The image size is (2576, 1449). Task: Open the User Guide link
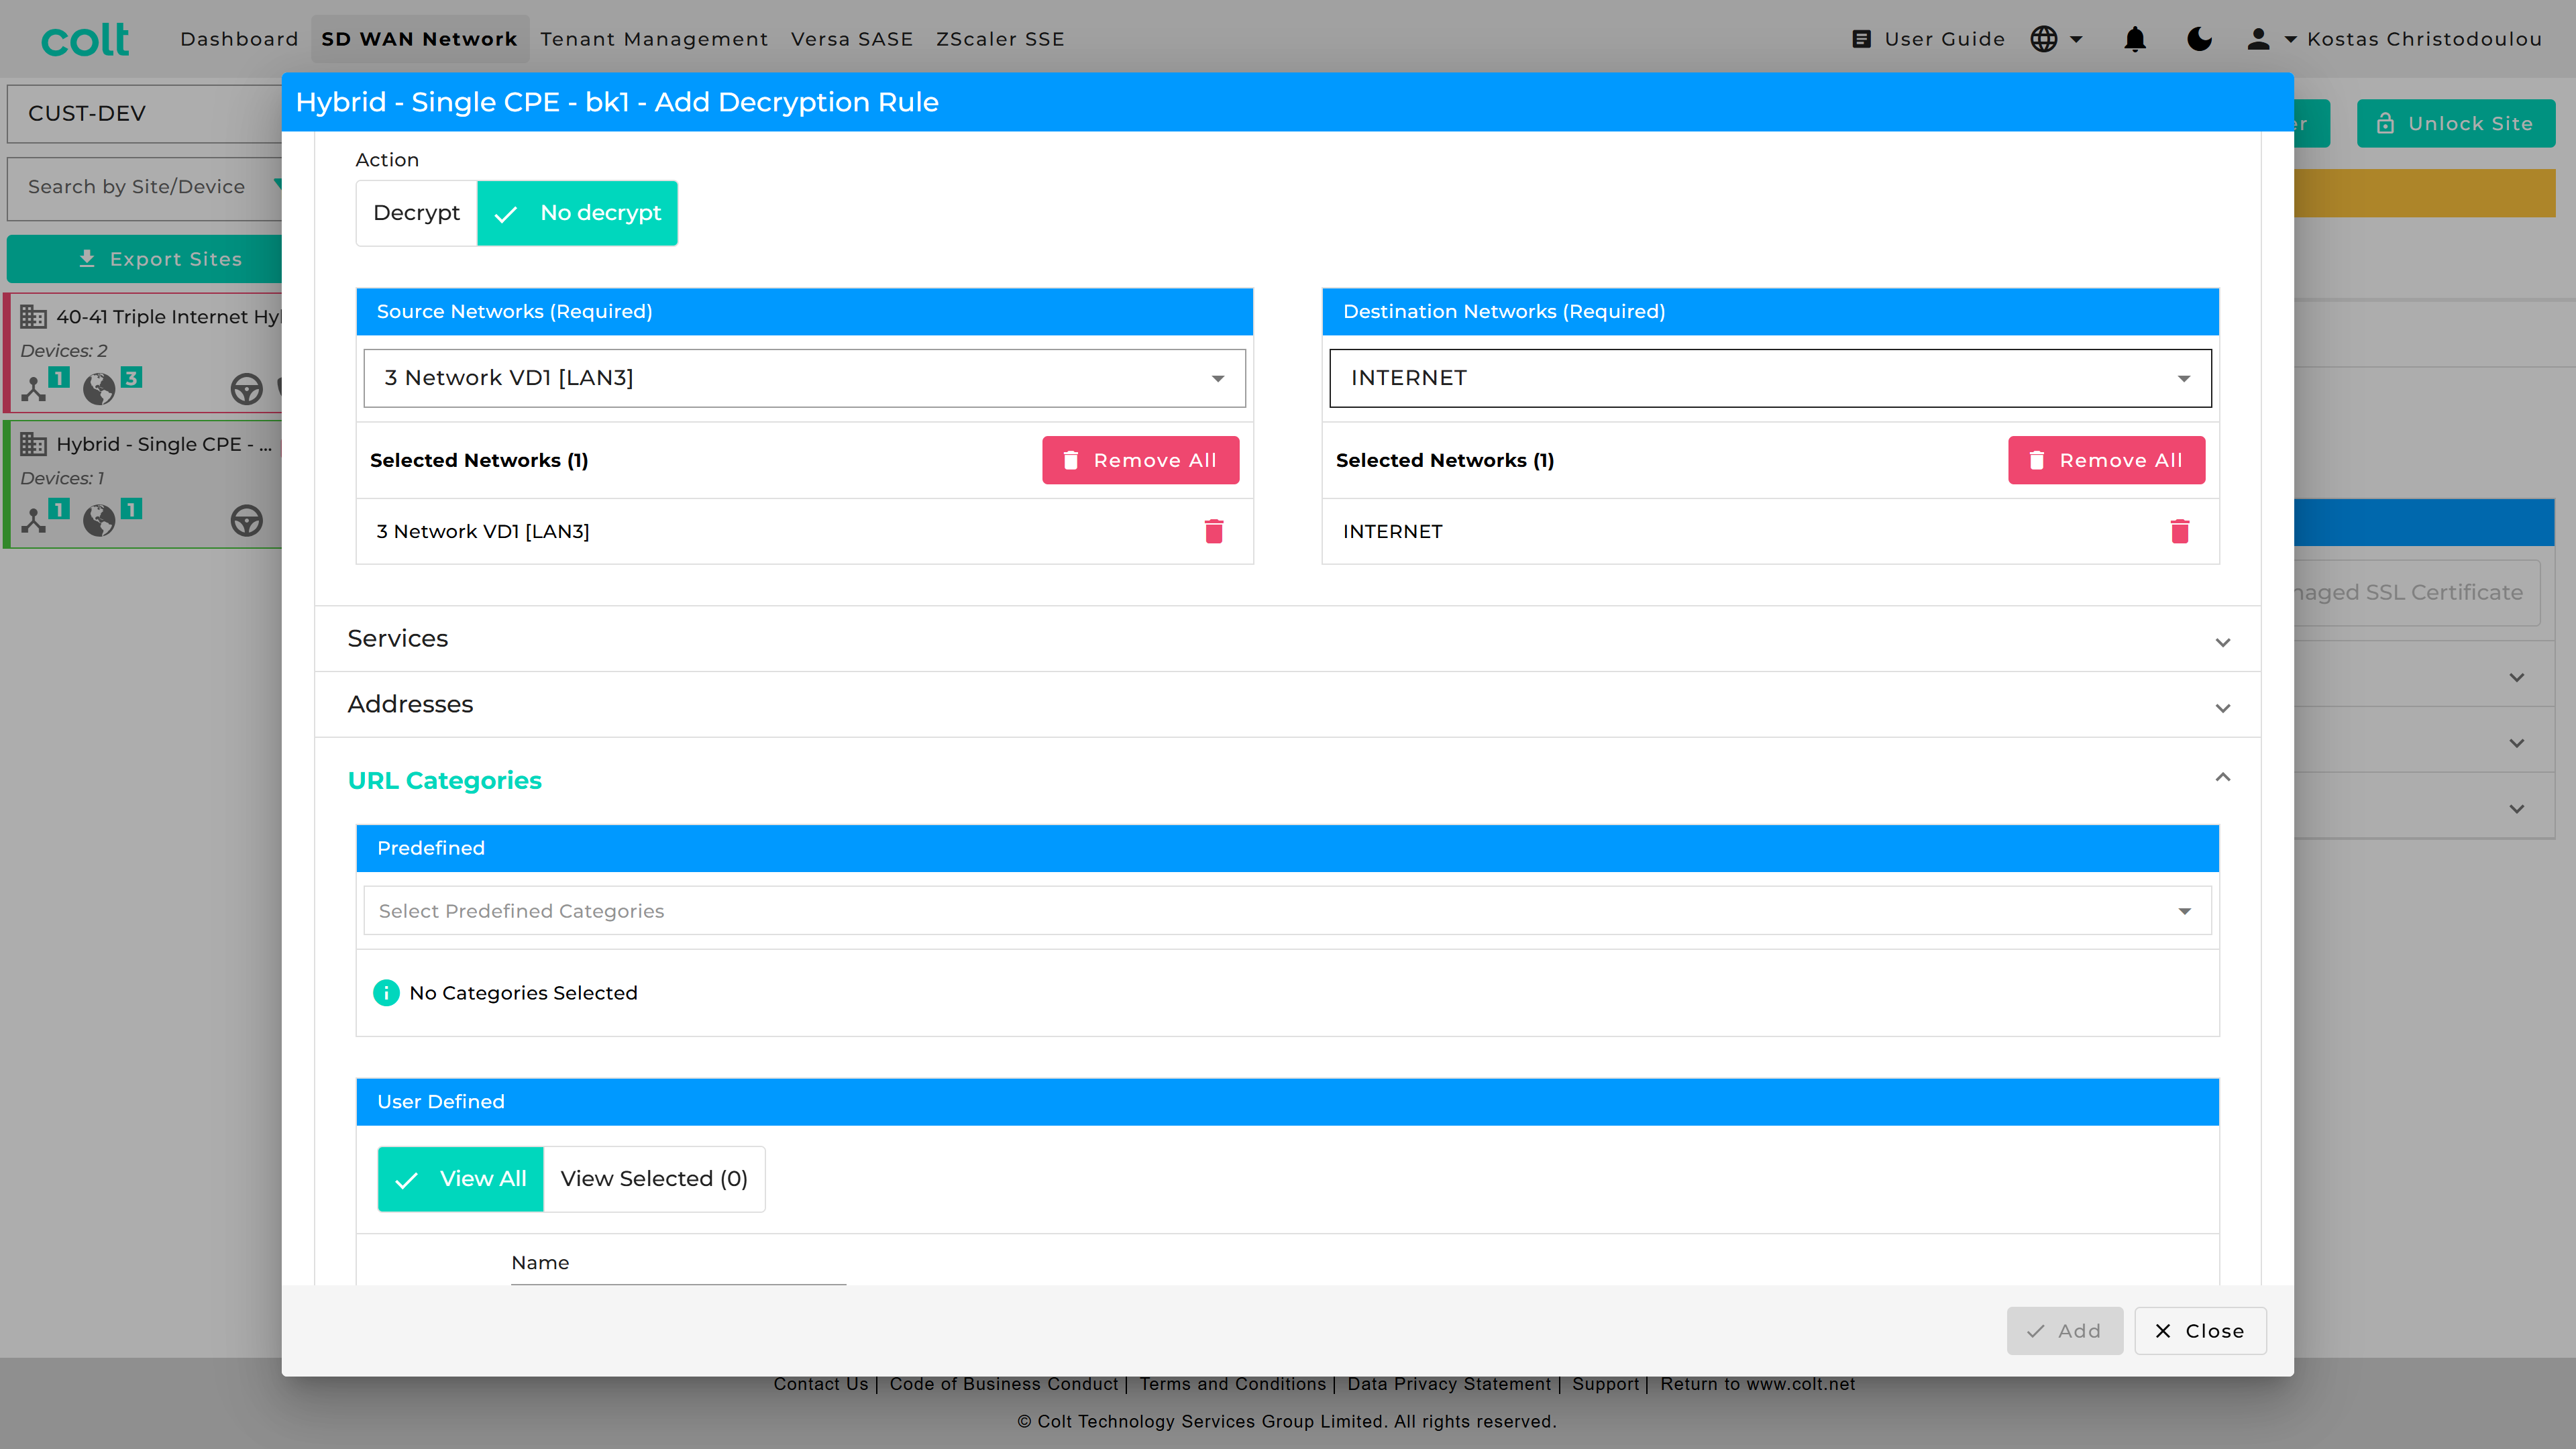[1944, 39]
